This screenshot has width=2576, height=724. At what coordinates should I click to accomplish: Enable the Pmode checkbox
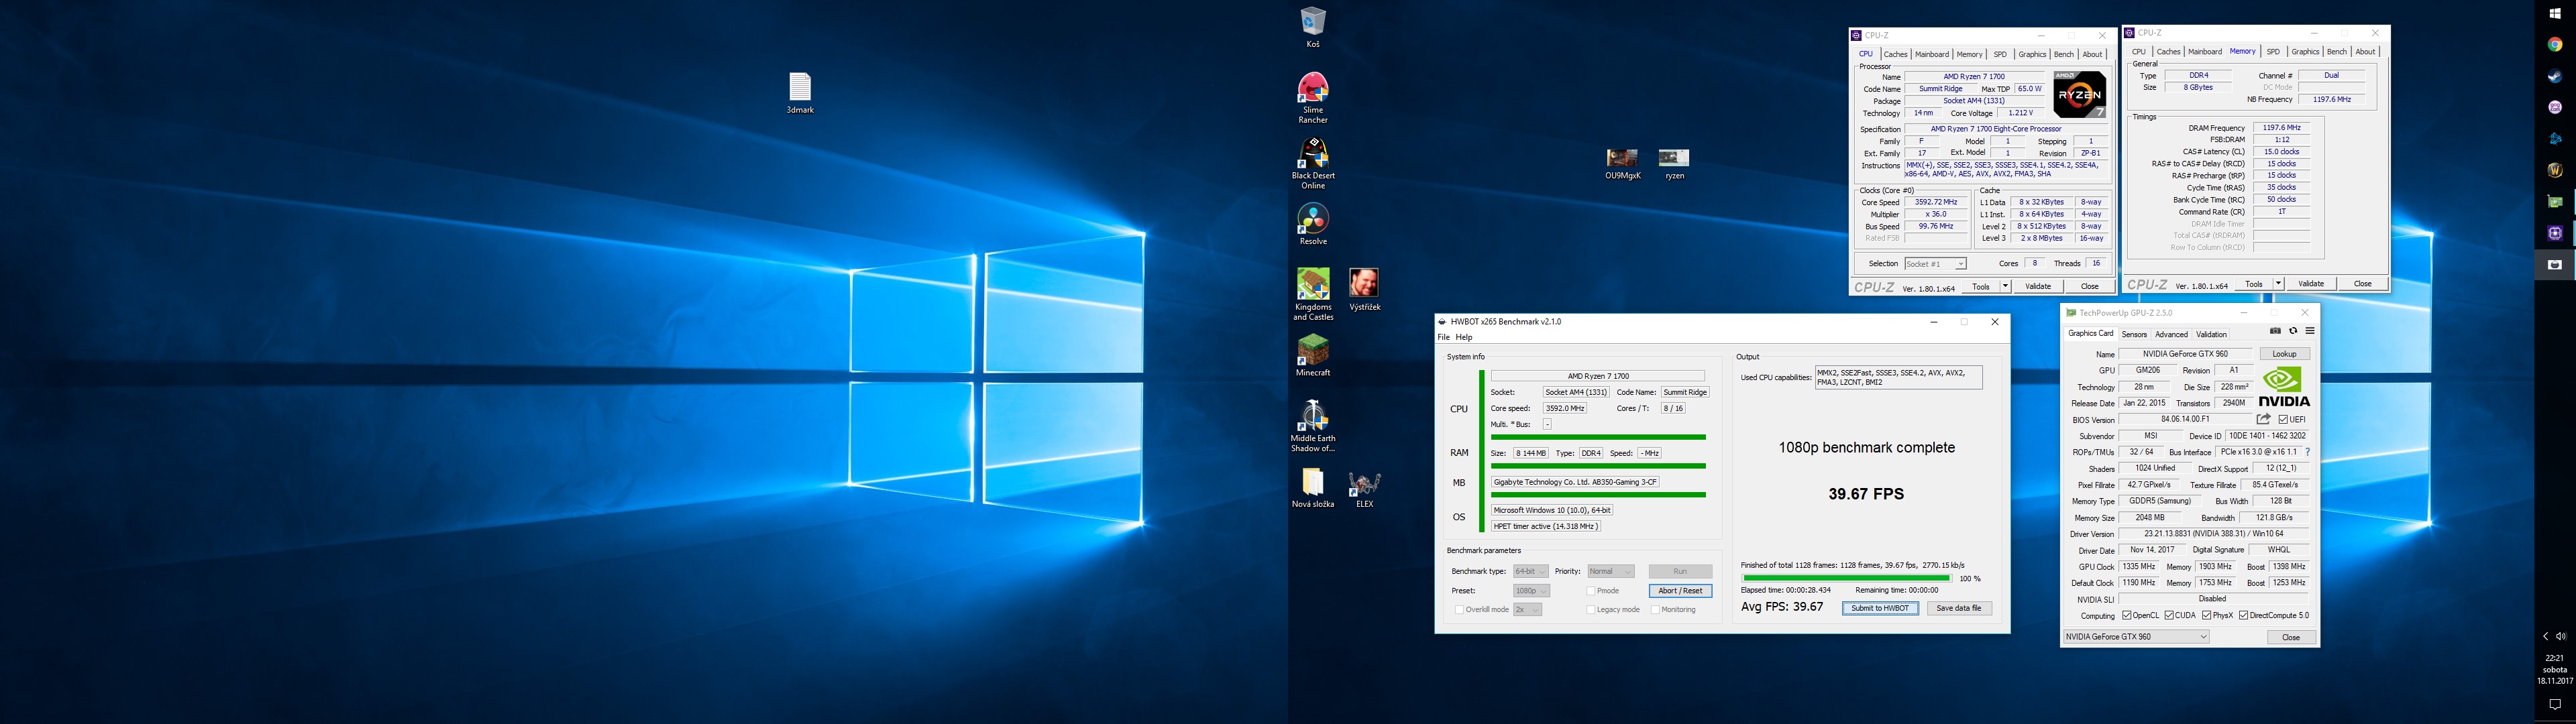pyautogui.click(x=1591, y=591)
